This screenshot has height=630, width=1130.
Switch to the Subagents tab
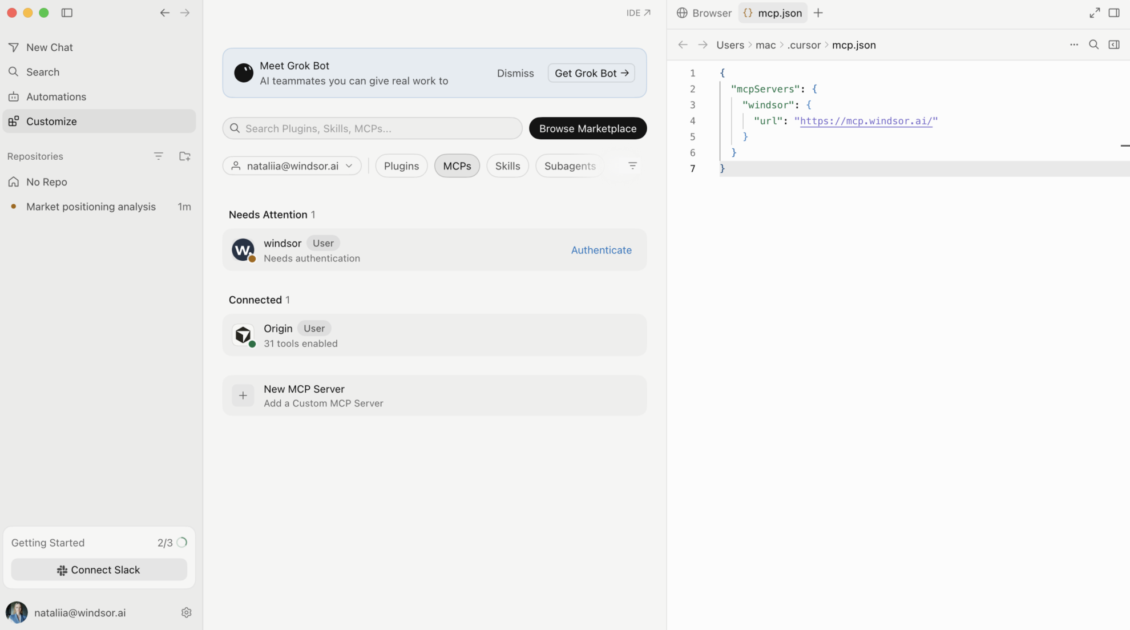(570, 166)
